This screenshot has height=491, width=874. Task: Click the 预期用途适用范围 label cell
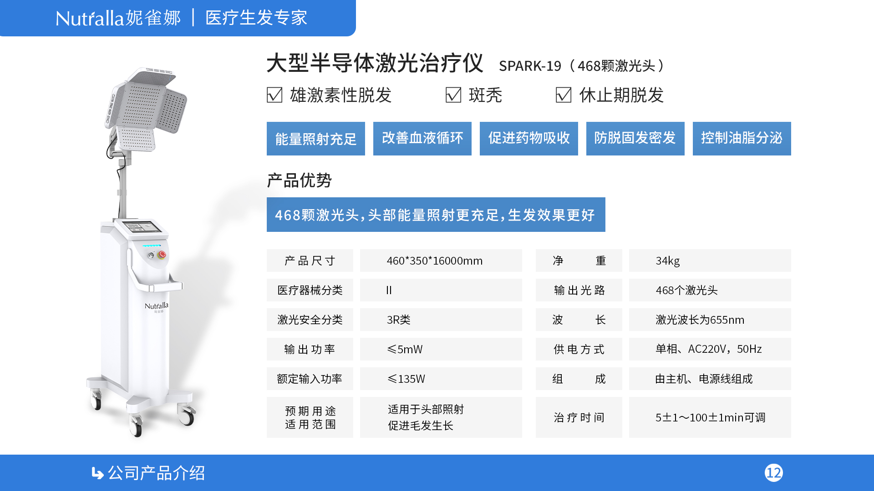coord(310,417)
